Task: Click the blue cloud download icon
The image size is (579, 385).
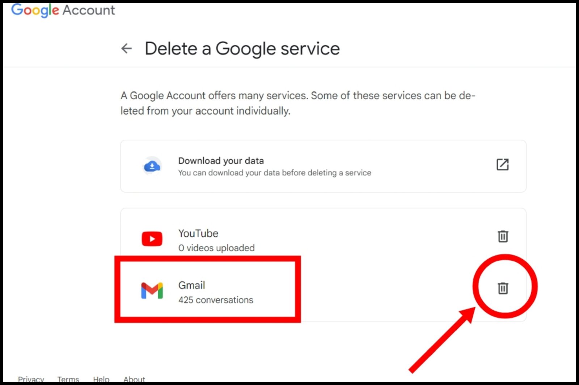Action: [x=152, y=166]
